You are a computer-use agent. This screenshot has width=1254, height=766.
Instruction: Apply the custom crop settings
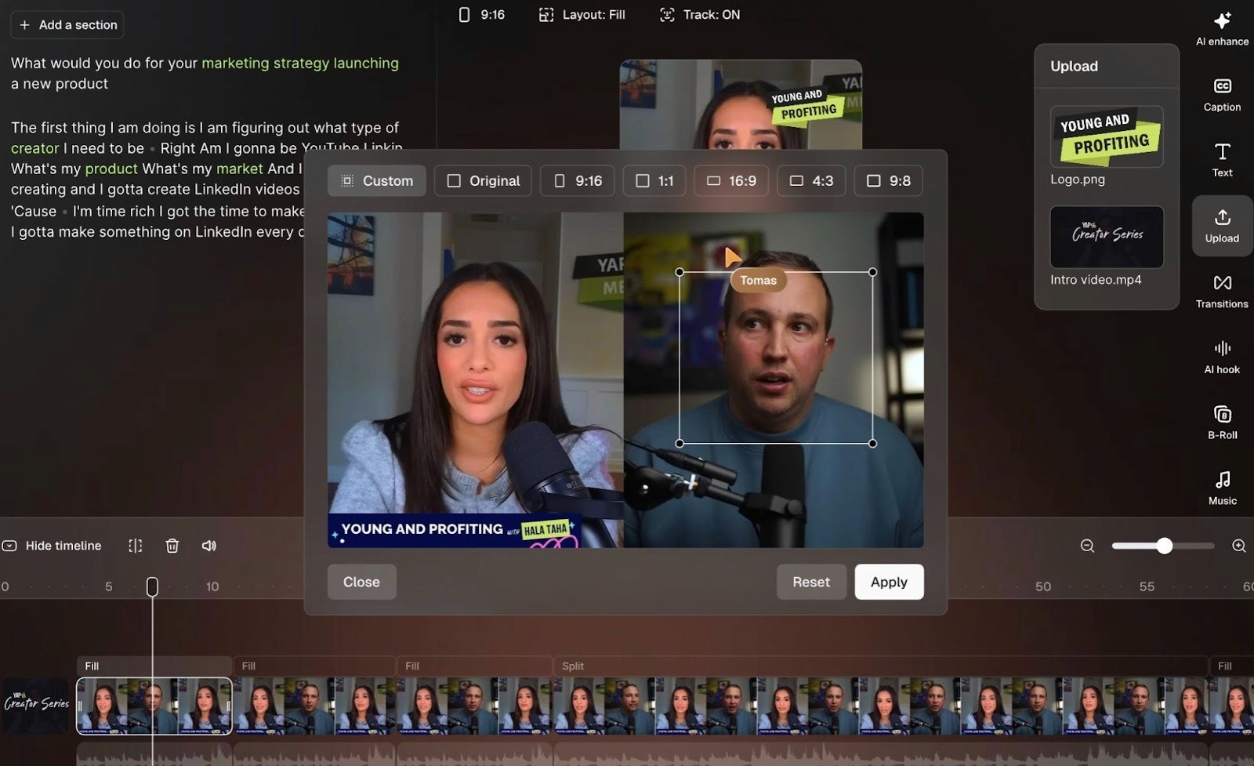pos(888,582)
